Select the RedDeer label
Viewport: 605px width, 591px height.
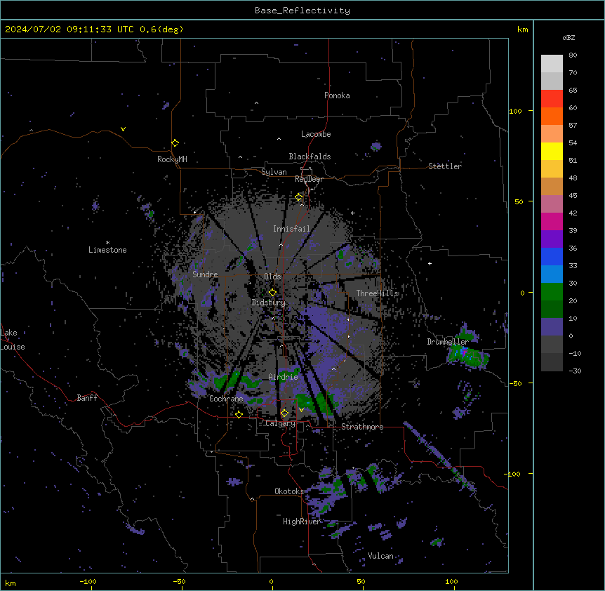point(309,179)
